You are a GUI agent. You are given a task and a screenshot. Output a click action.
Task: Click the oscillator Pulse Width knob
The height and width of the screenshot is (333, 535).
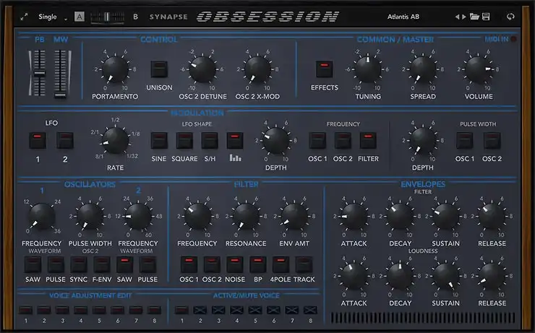[x=90, y=216]
